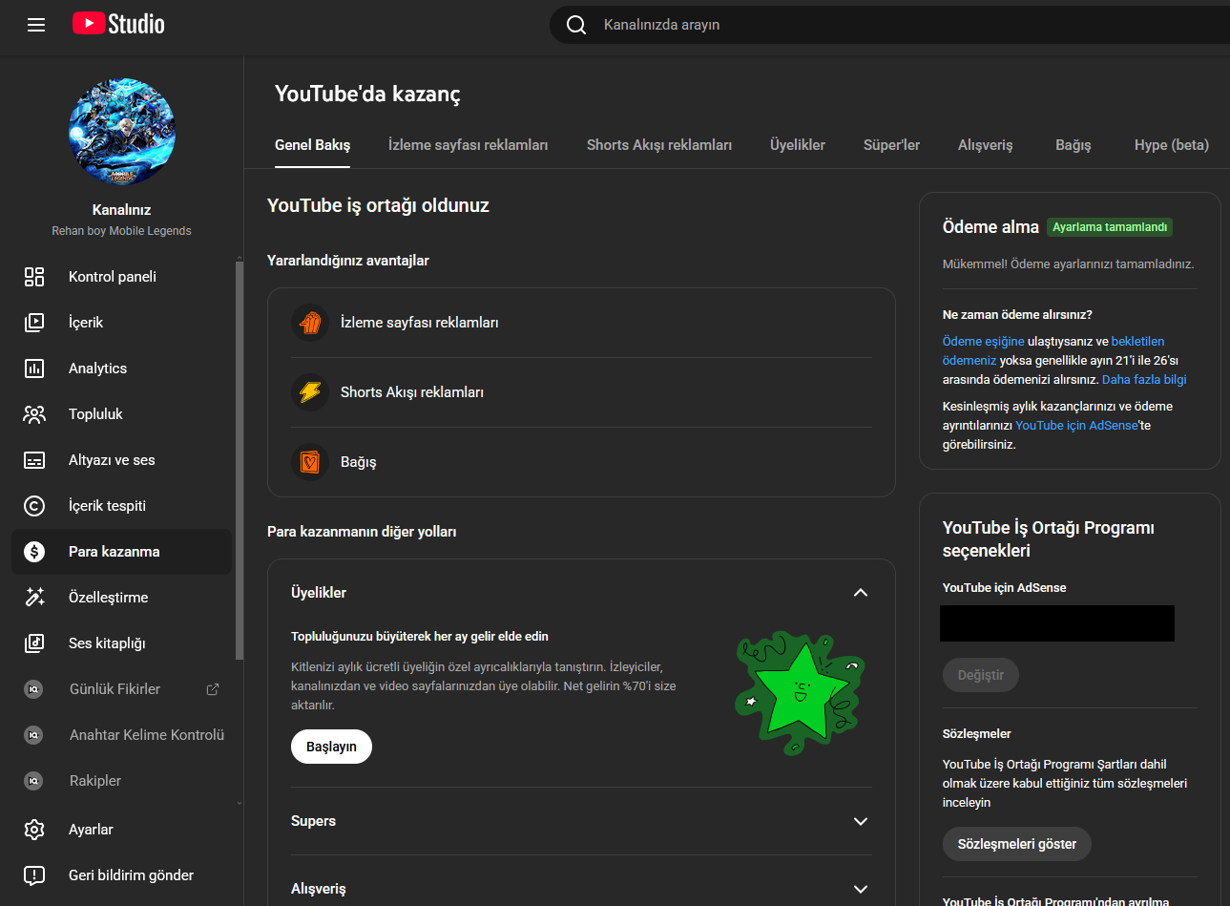Viewport: 1230px width, 906px height.
Task: Open the Ses kitaplığı music icon
Action: (x=34, y=643)
